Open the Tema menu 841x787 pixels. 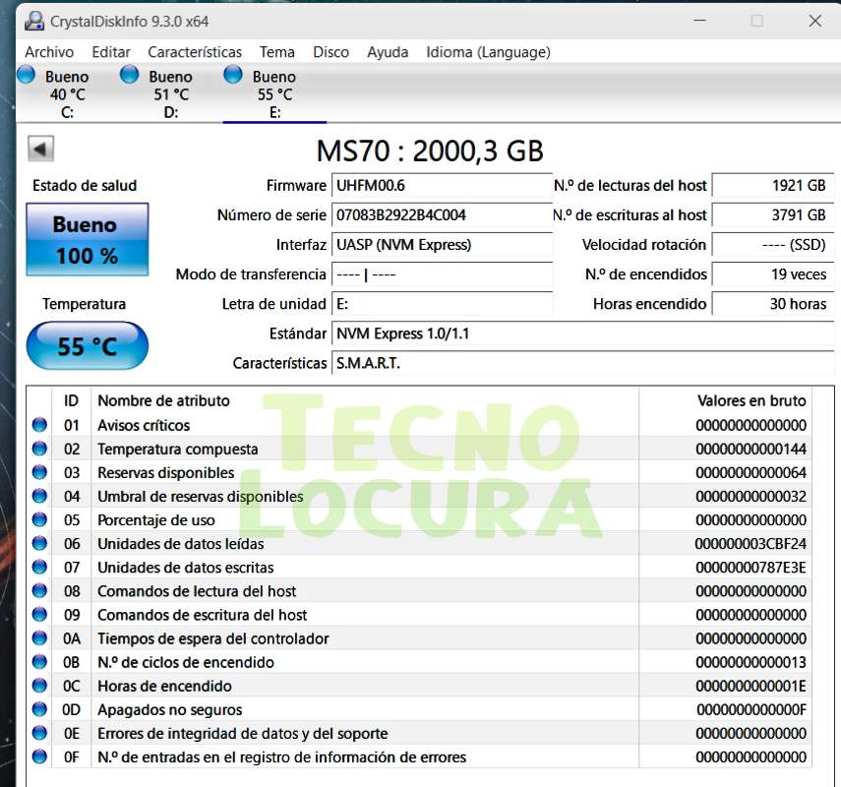click(277, 52)
